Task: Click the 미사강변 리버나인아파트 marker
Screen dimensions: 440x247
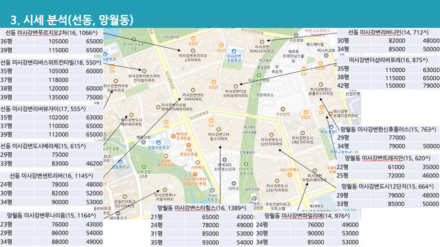Action: pyautogui.click(x=262, y=42)
